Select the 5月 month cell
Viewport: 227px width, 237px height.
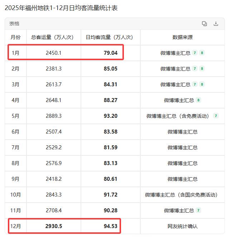click(15, 116)
